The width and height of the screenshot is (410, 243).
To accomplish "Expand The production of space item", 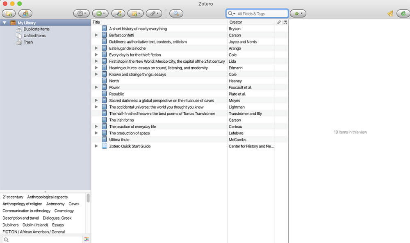I will click(x=96, y=133).
